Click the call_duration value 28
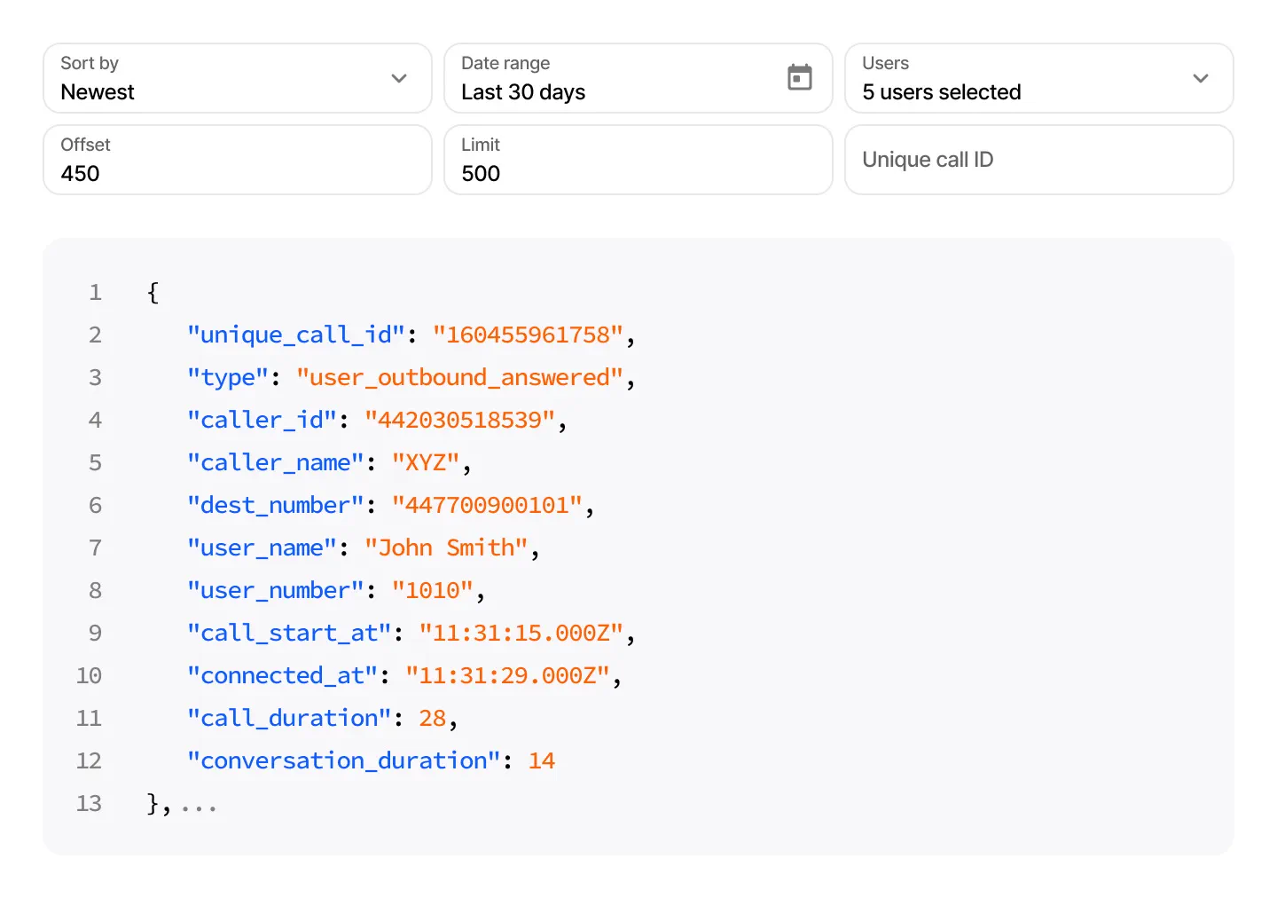1277x898 pixels. pyautogui.click(x=433, y=718)
